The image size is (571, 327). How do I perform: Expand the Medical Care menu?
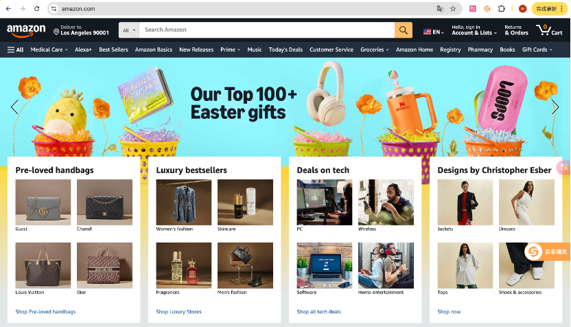tap(49, 49)
